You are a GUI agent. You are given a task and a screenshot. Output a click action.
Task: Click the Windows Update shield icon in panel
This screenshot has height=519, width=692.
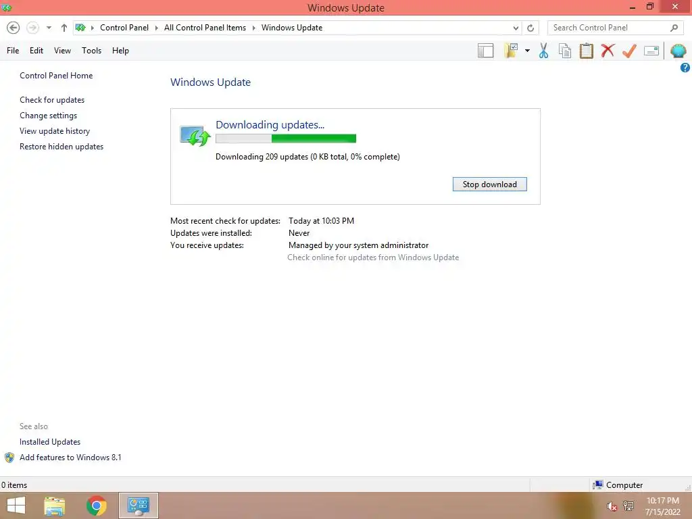click(x=195, y=135)
